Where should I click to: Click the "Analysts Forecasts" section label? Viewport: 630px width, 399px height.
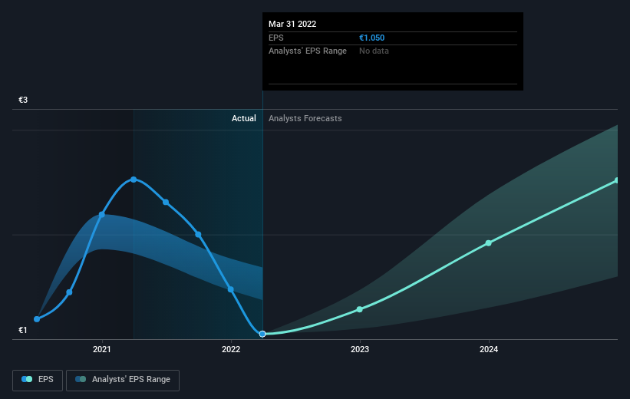[305, 119]
